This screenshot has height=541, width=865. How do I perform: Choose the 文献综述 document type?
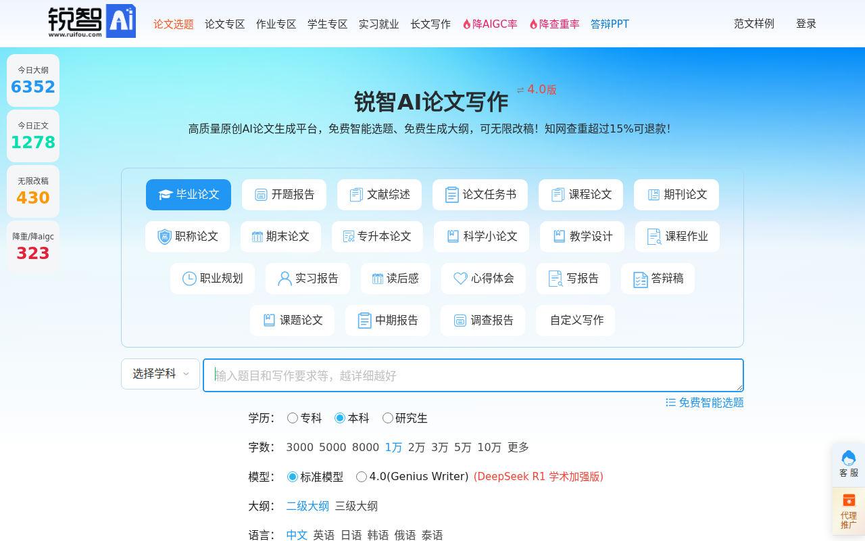pyautogui.click(x=379, y=195)
